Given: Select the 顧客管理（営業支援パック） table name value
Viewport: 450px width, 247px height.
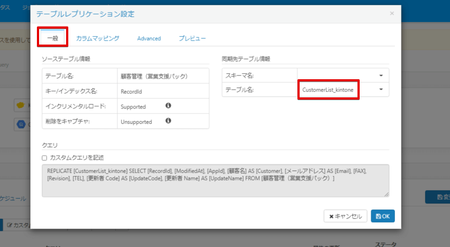Looking at the screenshot, I should click(x=154, y=76).
